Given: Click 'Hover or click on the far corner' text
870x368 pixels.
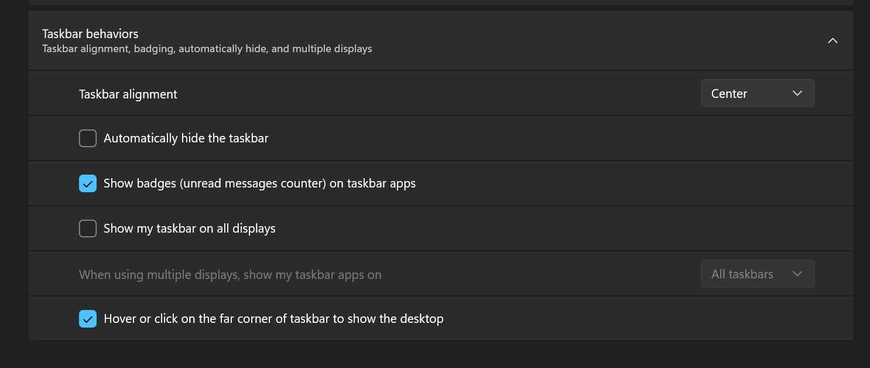Looking at the screenshot, I should tap(273, 319).
